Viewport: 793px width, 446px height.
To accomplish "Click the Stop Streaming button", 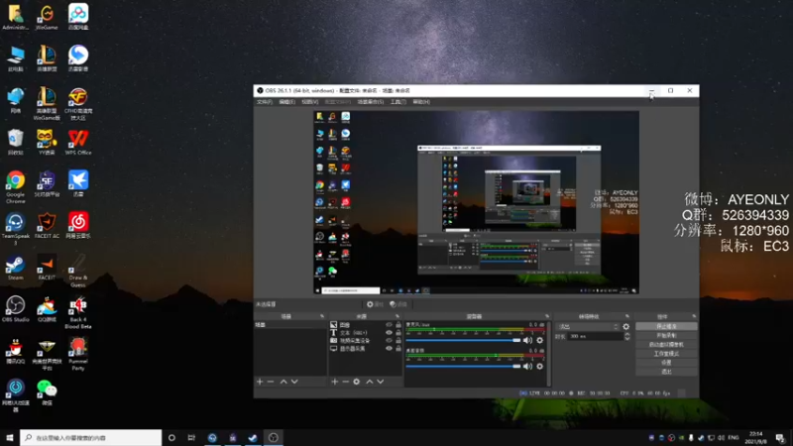I will (666, 327).
